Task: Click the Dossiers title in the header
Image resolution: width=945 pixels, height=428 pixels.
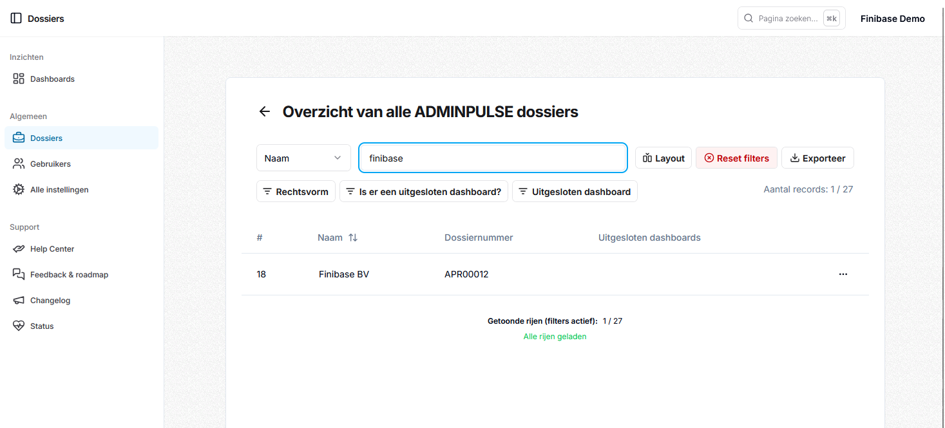Action: [x=46, y=19]
